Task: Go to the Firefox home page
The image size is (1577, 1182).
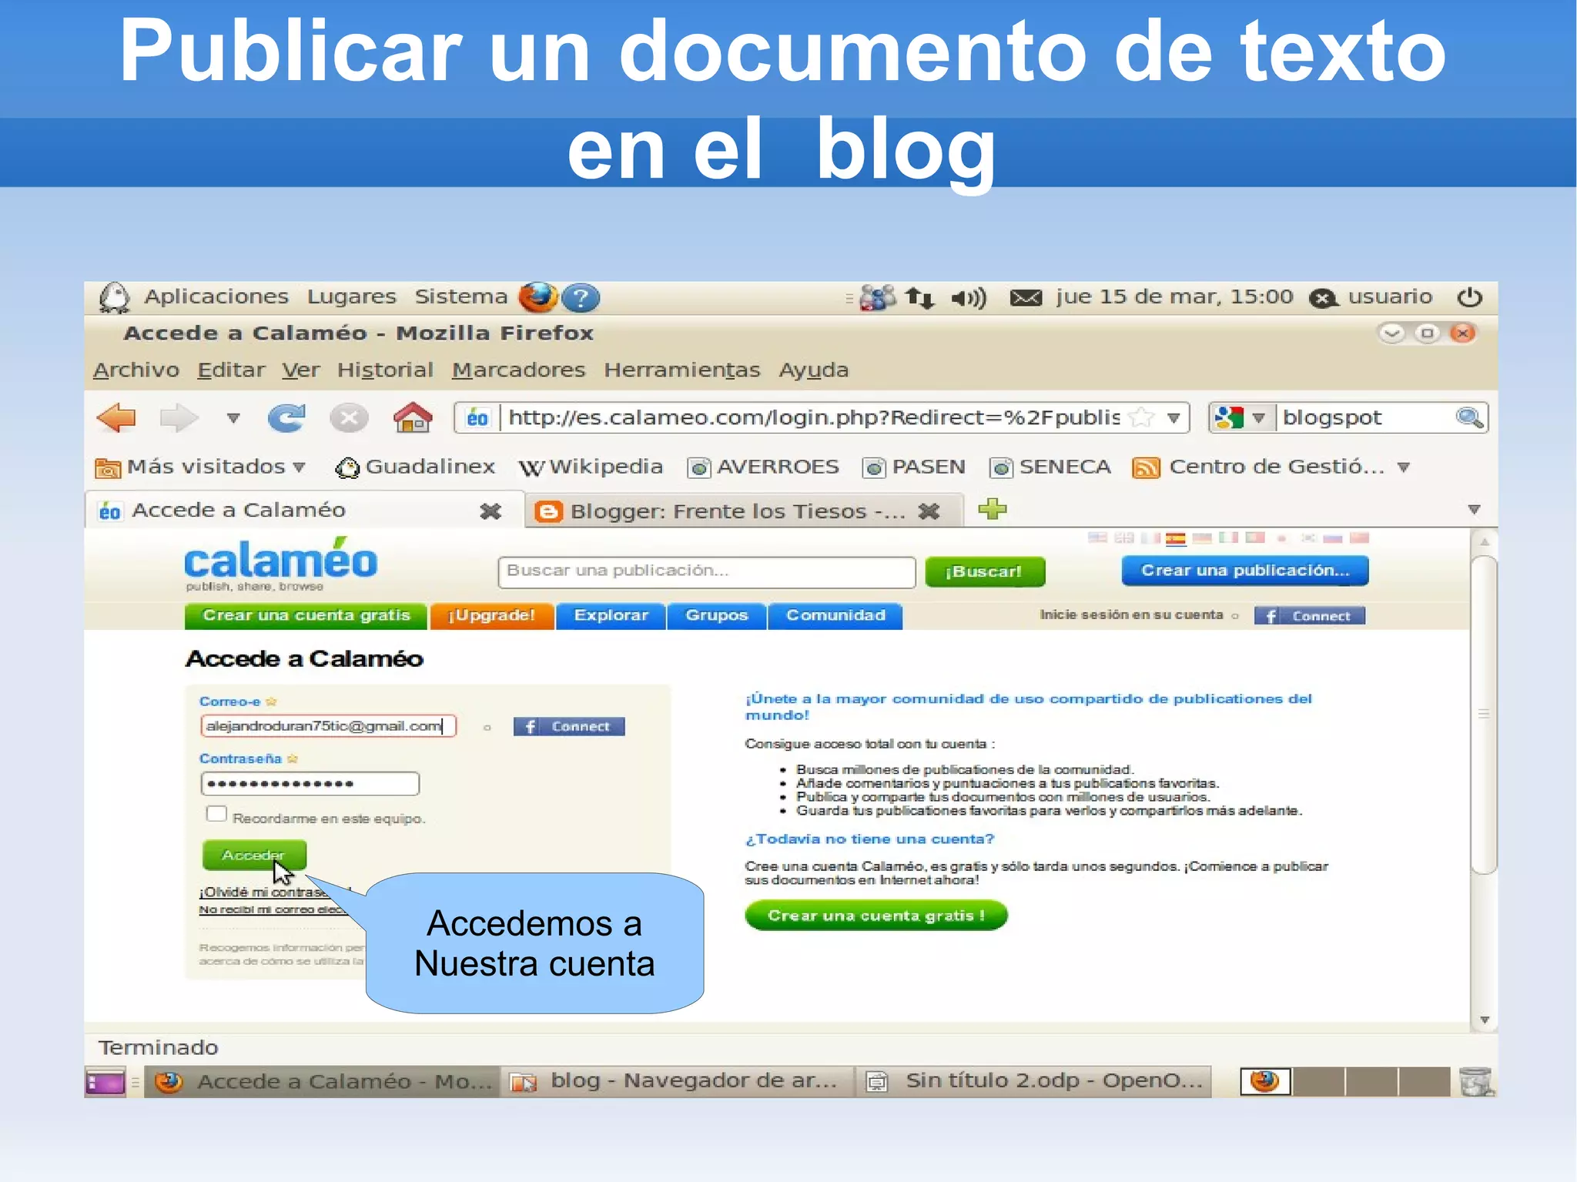Action: click(413, 418)
